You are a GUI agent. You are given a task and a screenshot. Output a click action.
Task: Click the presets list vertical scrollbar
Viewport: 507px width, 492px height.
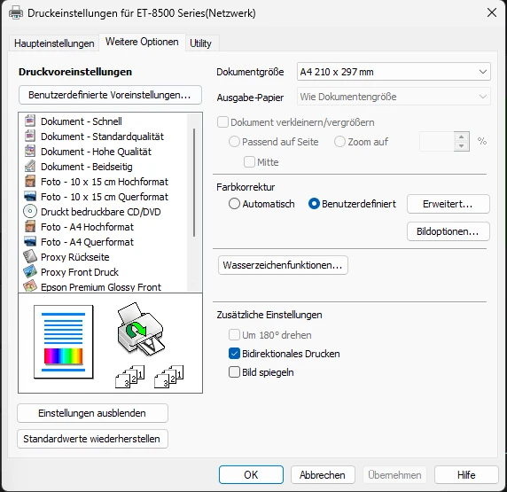tap(194, 202)
